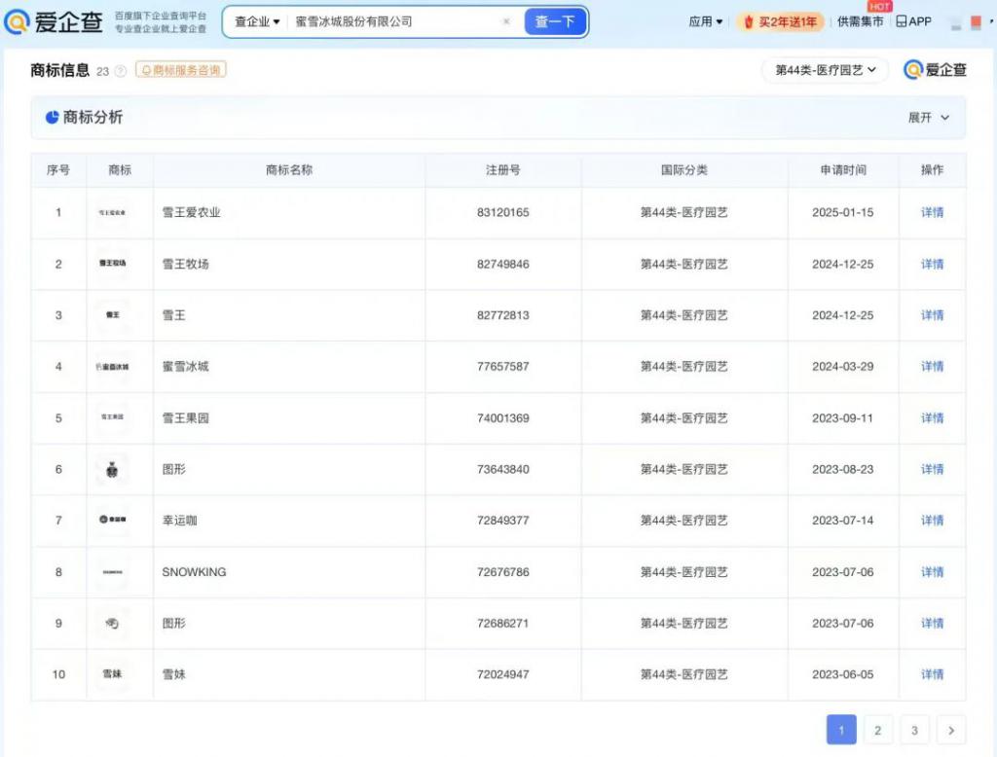Click the 幸运咖 trademark logo image
Viewport: 997px width, 757px height.
(x=113, y=521)
